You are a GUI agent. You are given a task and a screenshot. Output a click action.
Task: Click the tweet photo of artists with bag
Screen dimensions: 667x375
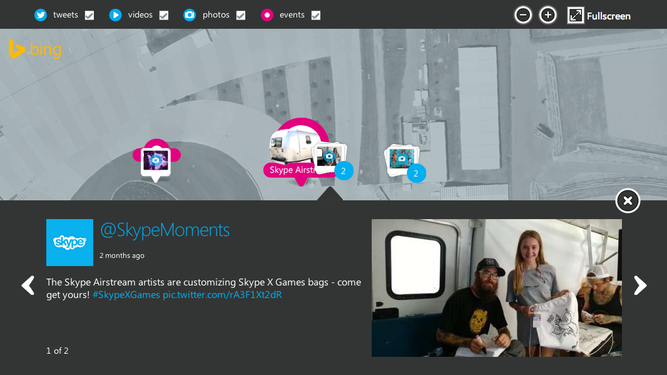(496, 288)
